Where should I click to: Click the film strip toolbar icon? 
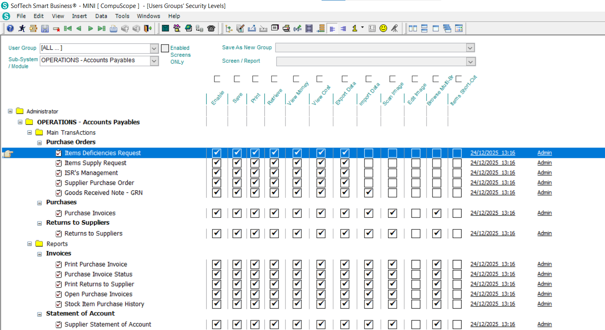click(x=309, y=28)
